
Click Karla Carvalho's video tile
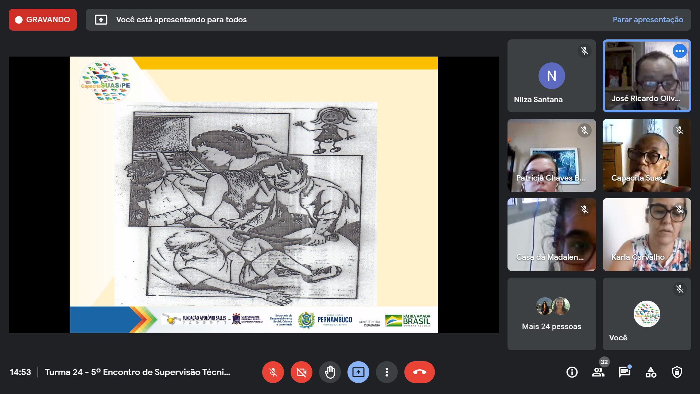click(646, 234)
